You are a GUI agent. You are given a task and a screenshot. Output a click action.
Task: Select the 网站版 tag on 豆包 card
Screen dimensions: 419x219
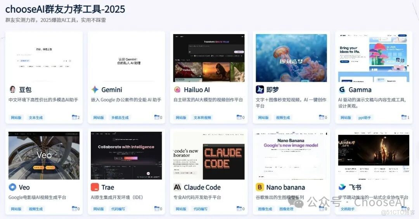16,117
